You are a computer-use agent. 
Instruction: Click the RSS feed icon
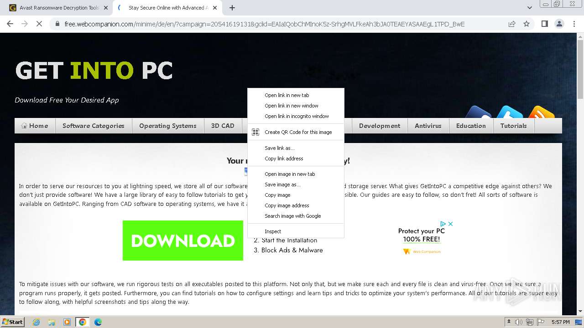pyautogui.click(x=542, y=112)
